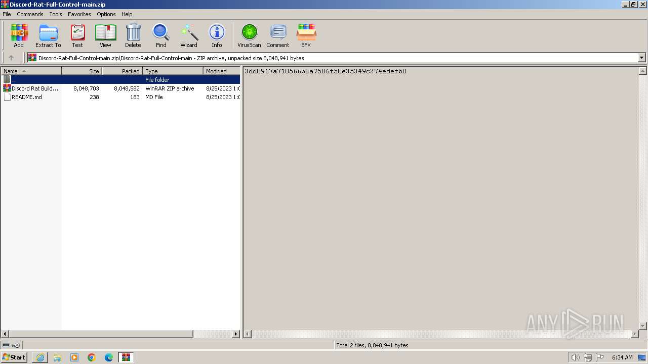The image size is (648, 364).
Task: Sort by Type column header
Action: [x=173, y=71]
